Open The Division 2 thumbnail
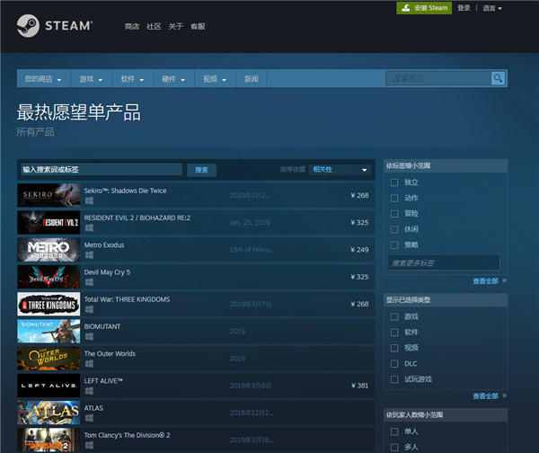The width and height of the screenshot is (539, 453). (x=49, y=440)
